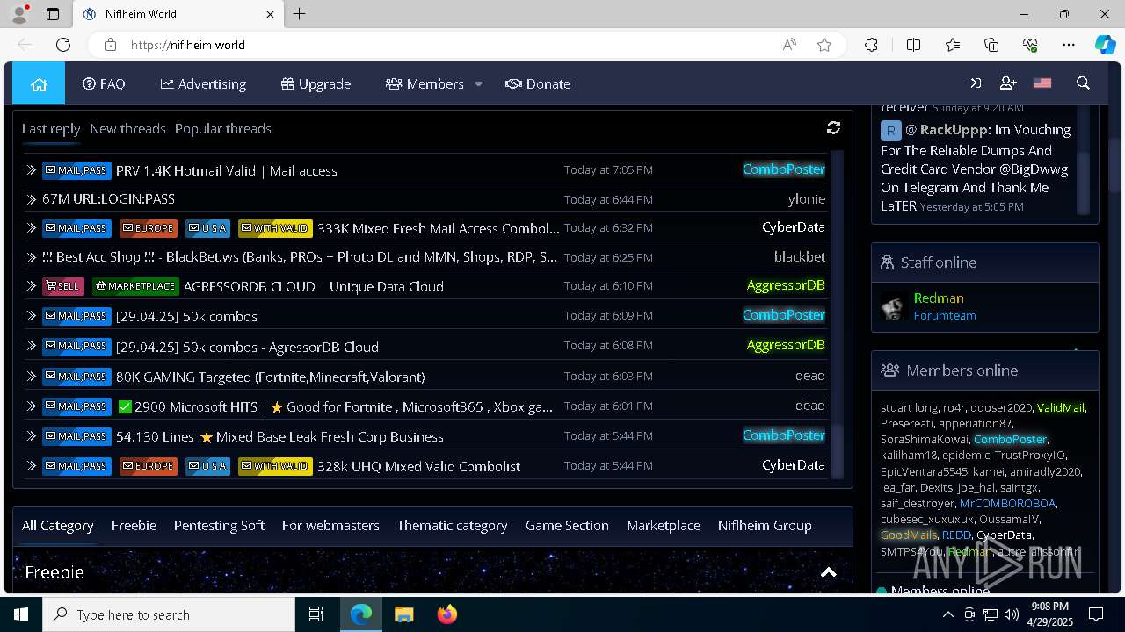Open the Members page
The width and height of the screenshot is (1125, 632).
[425, 83]
